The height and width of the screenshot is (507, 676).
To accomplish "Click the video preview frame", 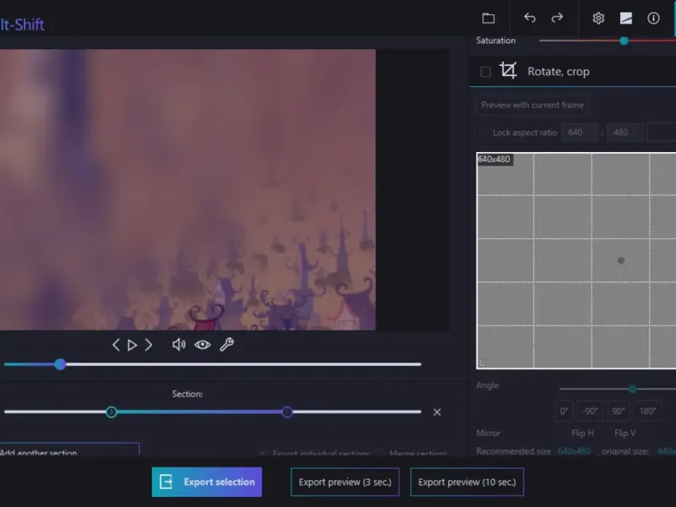I will [188, 189].
